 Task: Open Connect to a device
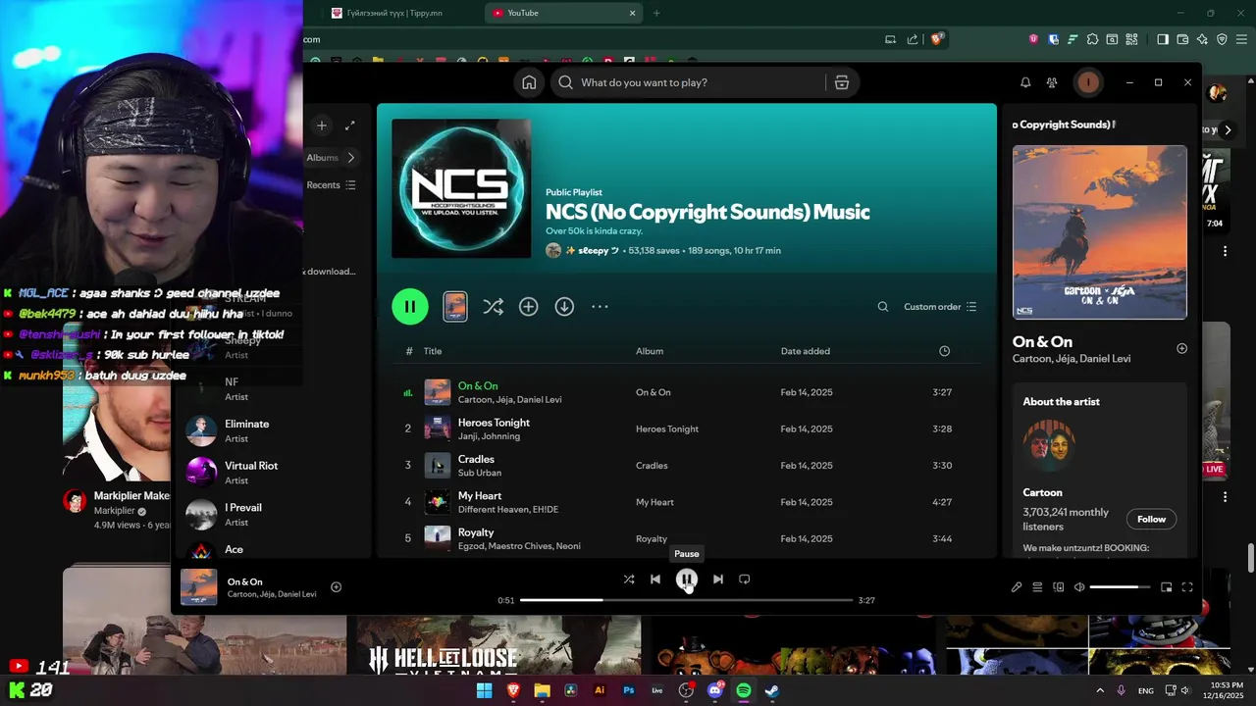click(x=1058, y=587)
